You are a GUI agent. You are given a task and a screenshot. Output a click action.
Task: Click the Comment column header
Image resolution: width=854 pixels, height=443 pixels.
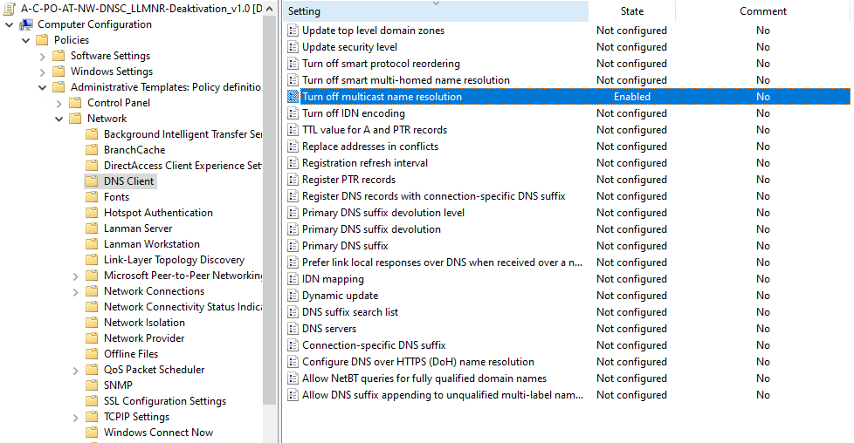coord(762,11)
